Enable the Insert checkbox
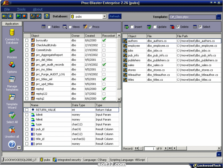The height and width of the screenshot is (168, 223). pyautogui.click(x=132, y=27)
